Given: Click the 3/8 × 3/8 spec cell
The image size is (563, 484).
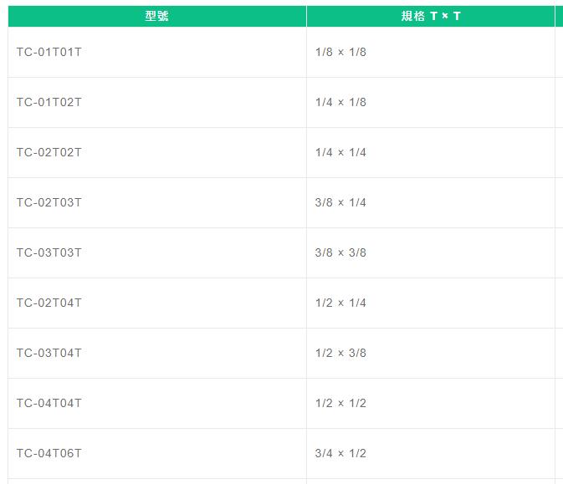Looking at the screenshot, I should (x=431, y=253).
